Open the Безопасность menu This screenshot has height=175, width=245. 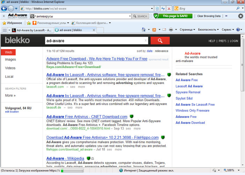(208, 30)
